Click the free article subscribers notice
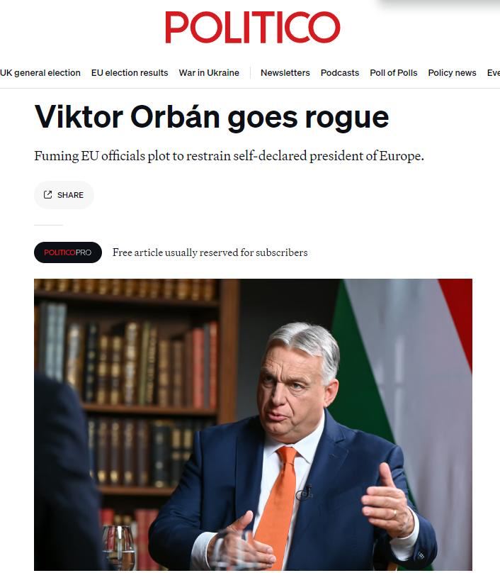 [210, 252]
